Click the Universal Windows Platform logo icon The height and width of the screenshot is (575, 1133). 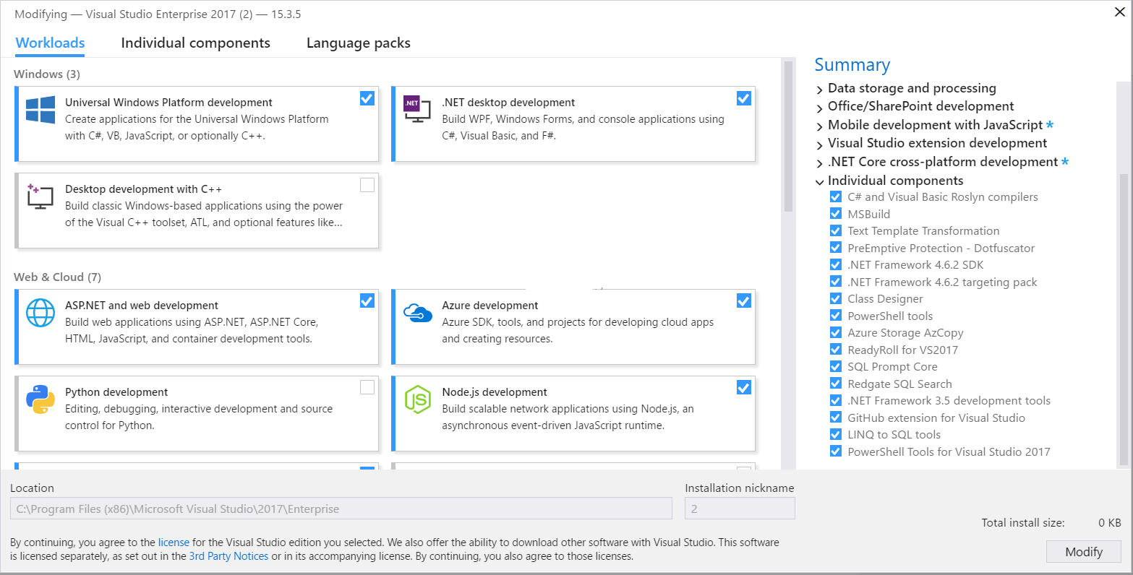click(x=40, y=111)
